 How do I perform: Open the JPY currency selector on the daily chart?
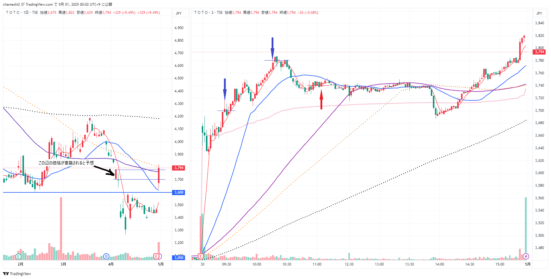coord(181,13)
